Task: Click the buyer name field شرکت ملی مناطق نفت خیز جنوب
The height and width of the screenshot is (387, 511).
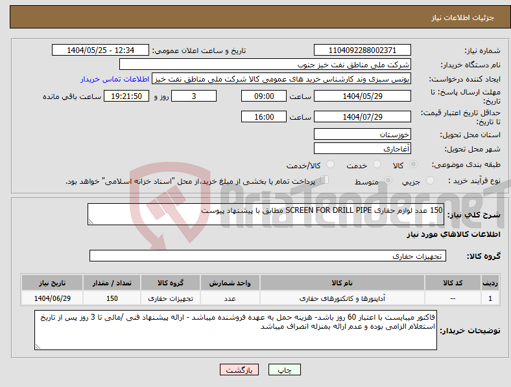Action: [x=265, y=64]
